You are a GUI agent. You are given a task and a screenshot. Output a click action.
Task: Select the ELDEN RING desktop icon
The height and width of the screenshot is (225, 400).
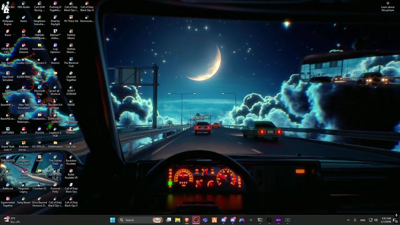[23, 75]
